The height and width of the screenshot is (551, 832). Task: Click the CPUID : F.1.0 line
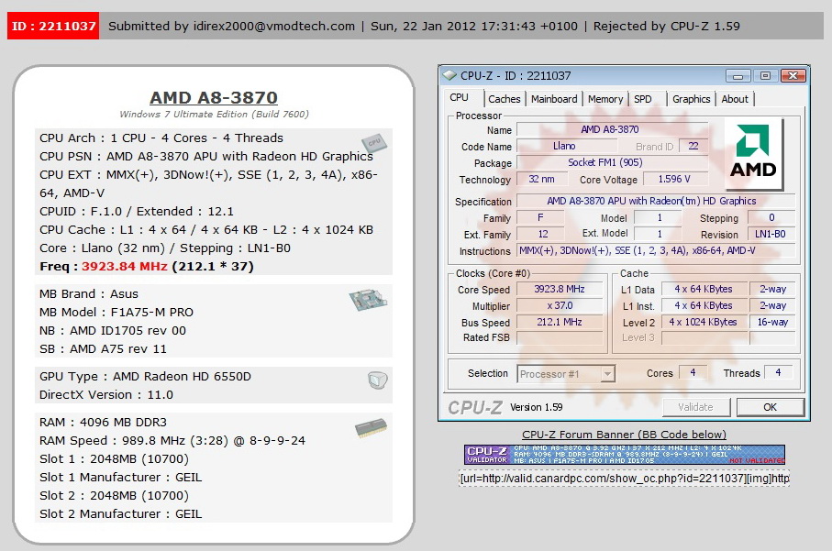click(137, 212)
